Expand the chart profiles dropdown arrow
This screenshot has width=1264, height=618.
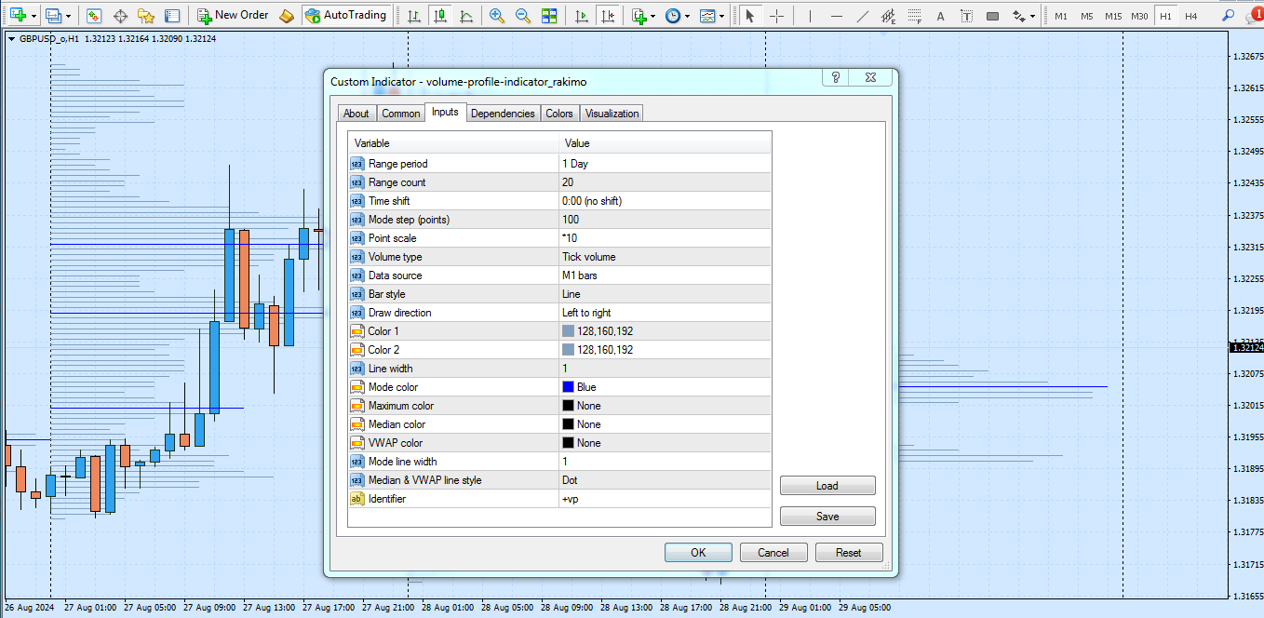point(69,16)
